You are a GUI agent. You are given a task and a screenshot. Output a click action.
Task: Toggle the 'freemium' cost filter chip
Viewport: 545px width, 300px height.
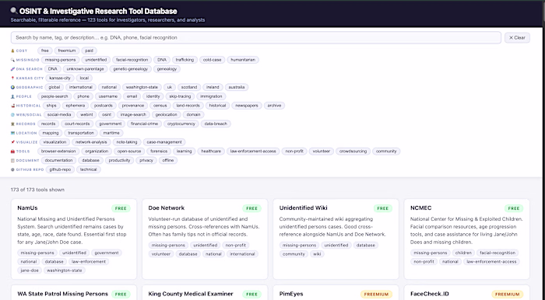pos(67,51)
